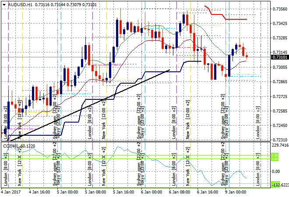Click the 229.7416 CCI scale value

[x=280, y=145]
